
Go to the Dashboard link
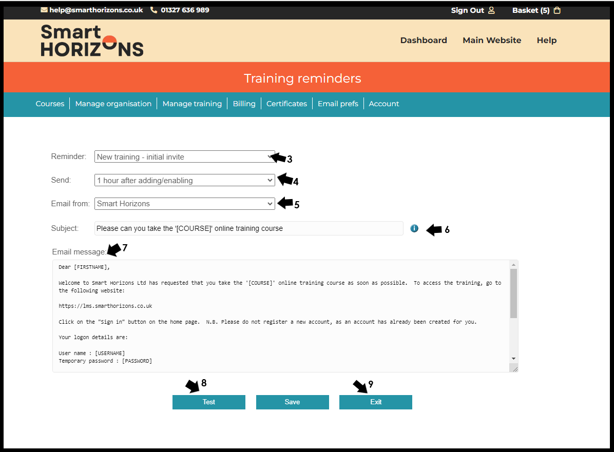[424, 41]
